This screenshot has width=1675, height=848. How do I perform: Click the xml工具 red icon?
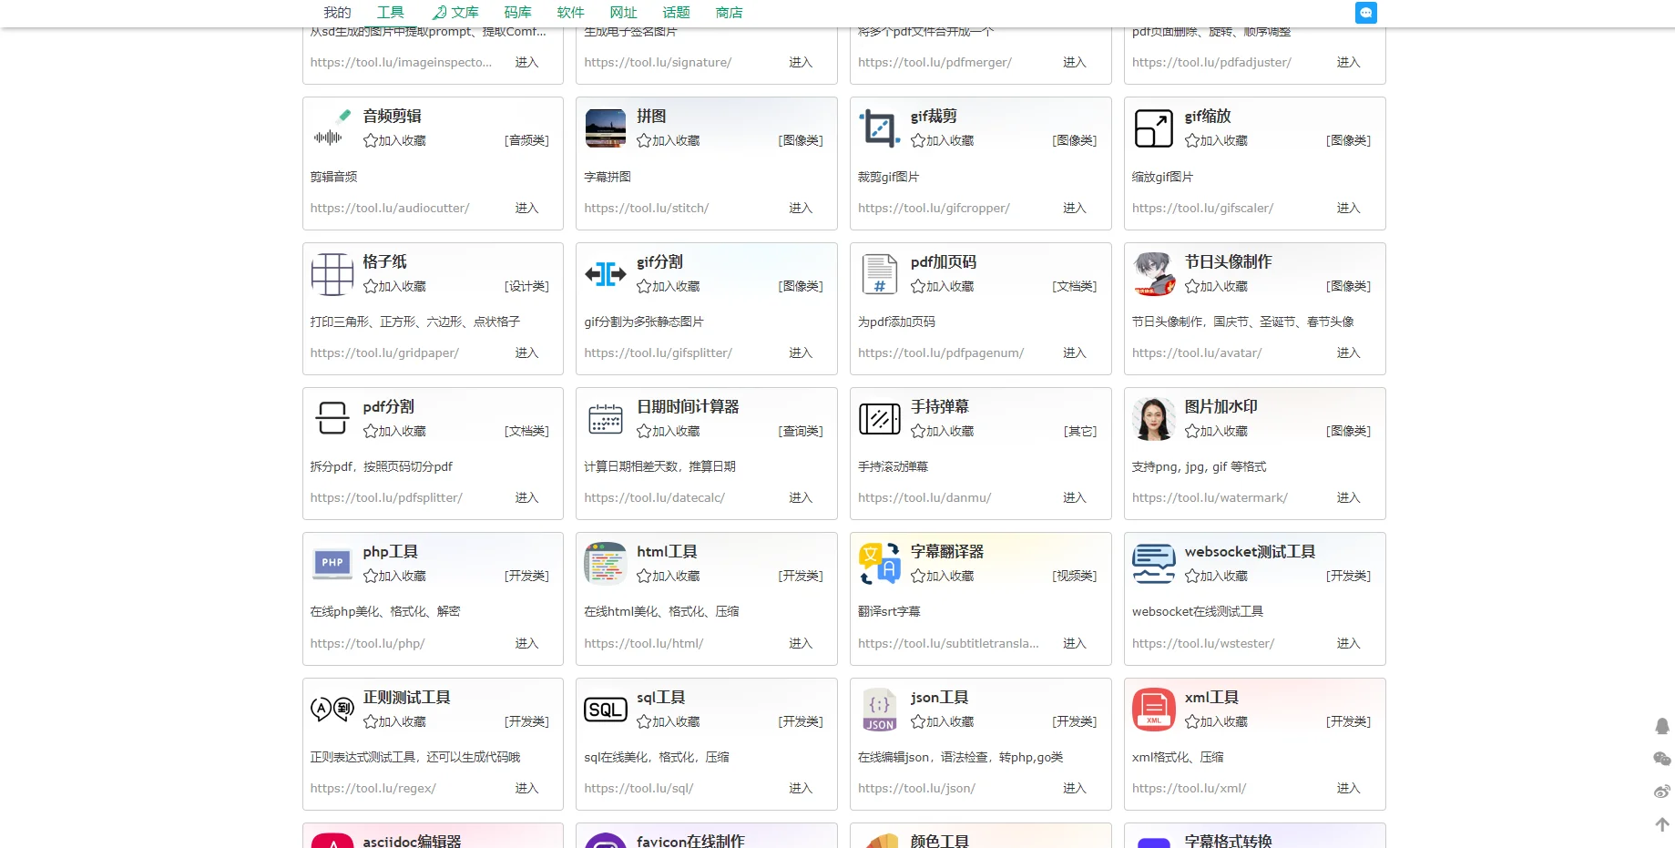(1154, 710)
